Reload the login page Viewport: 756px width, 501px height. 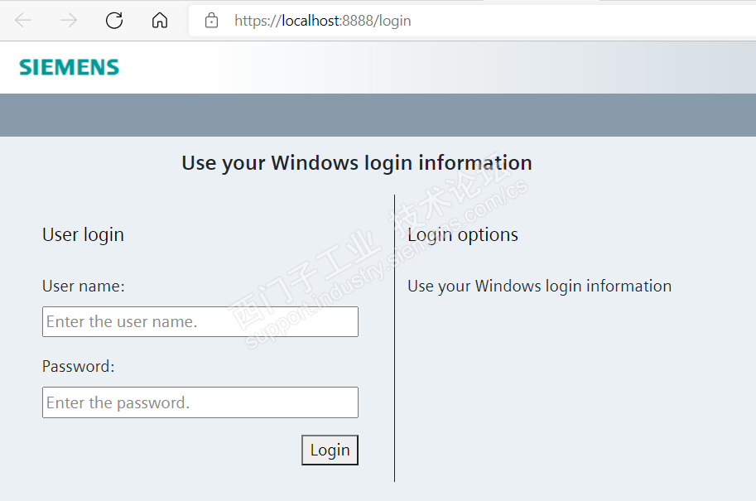[x=114, y=21]
